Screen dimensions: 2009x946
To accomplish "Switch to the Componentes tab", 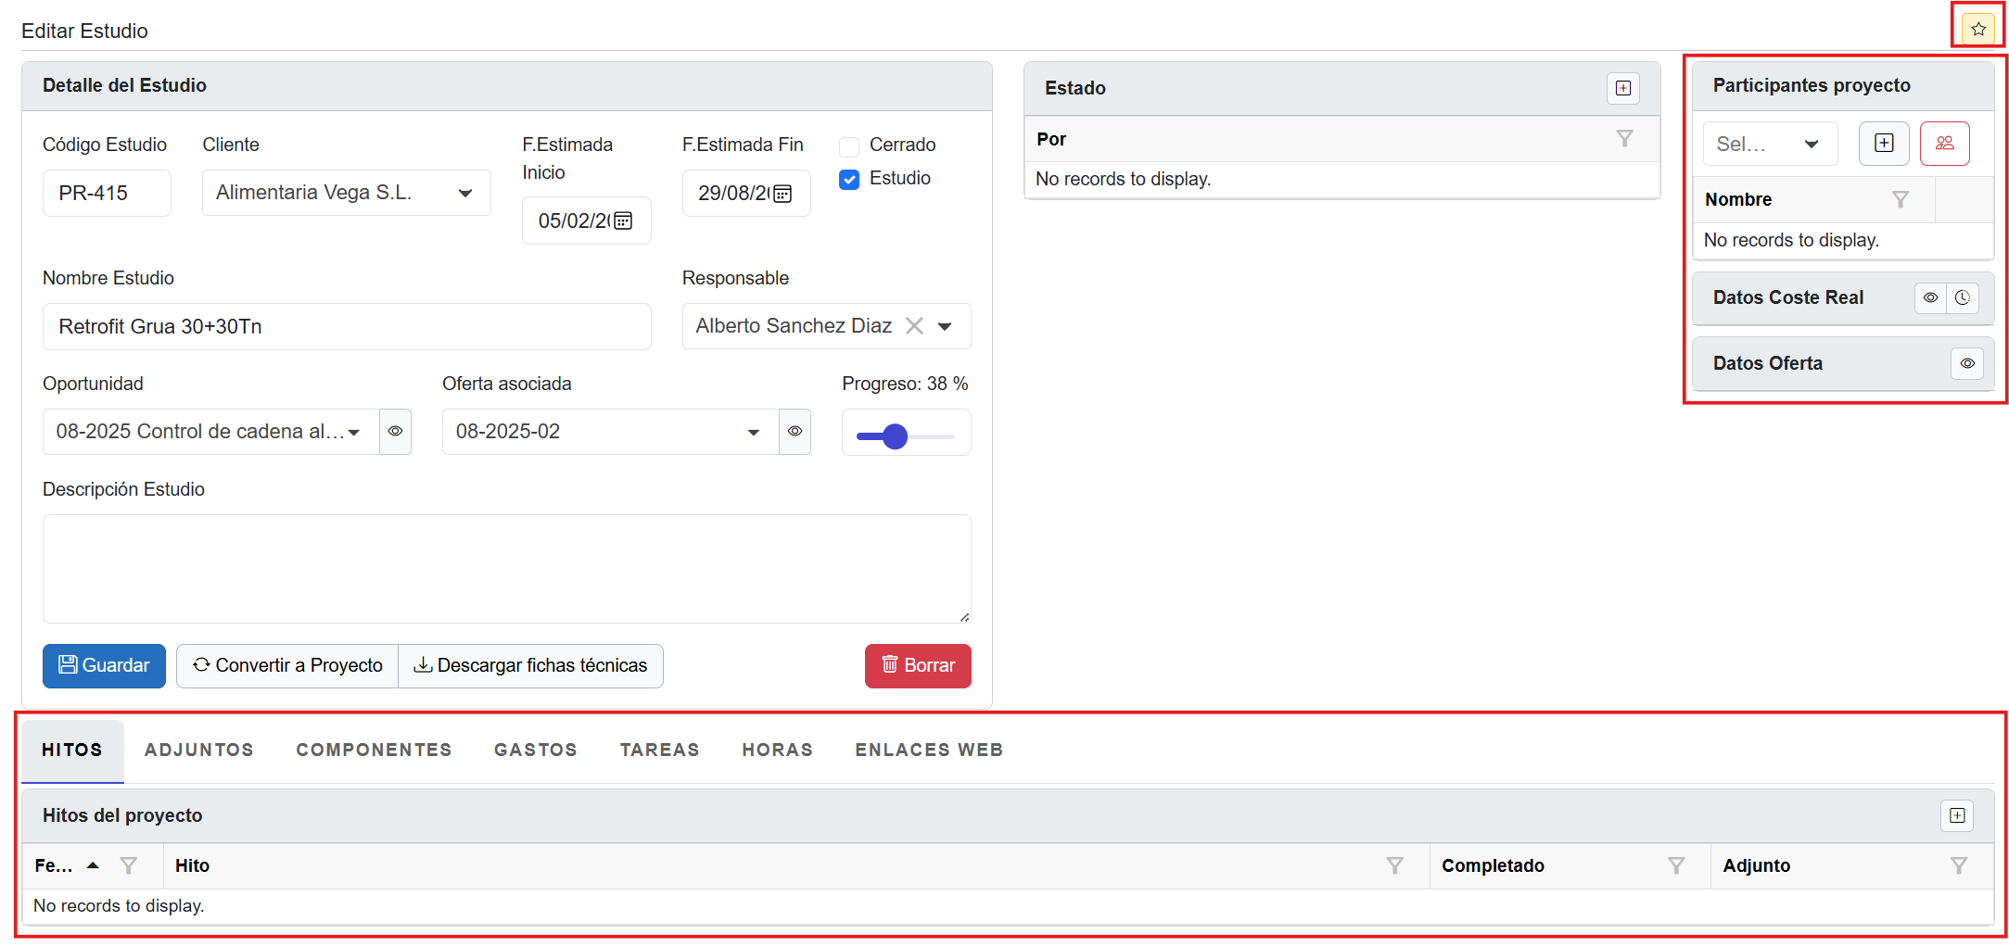I will (x=374, y=750).
